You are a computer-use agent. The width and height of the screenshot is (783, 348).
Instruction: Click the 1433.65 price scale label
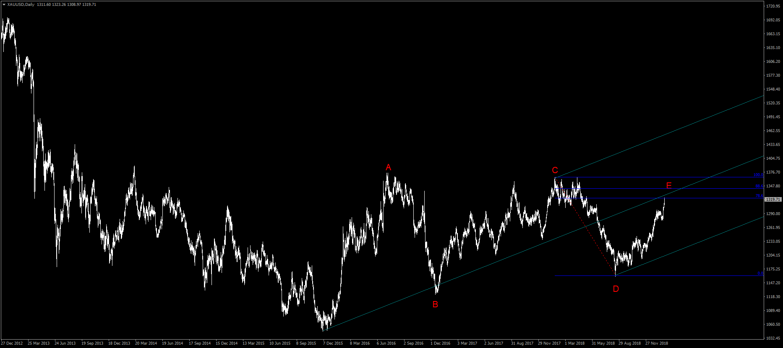point(773,145)
